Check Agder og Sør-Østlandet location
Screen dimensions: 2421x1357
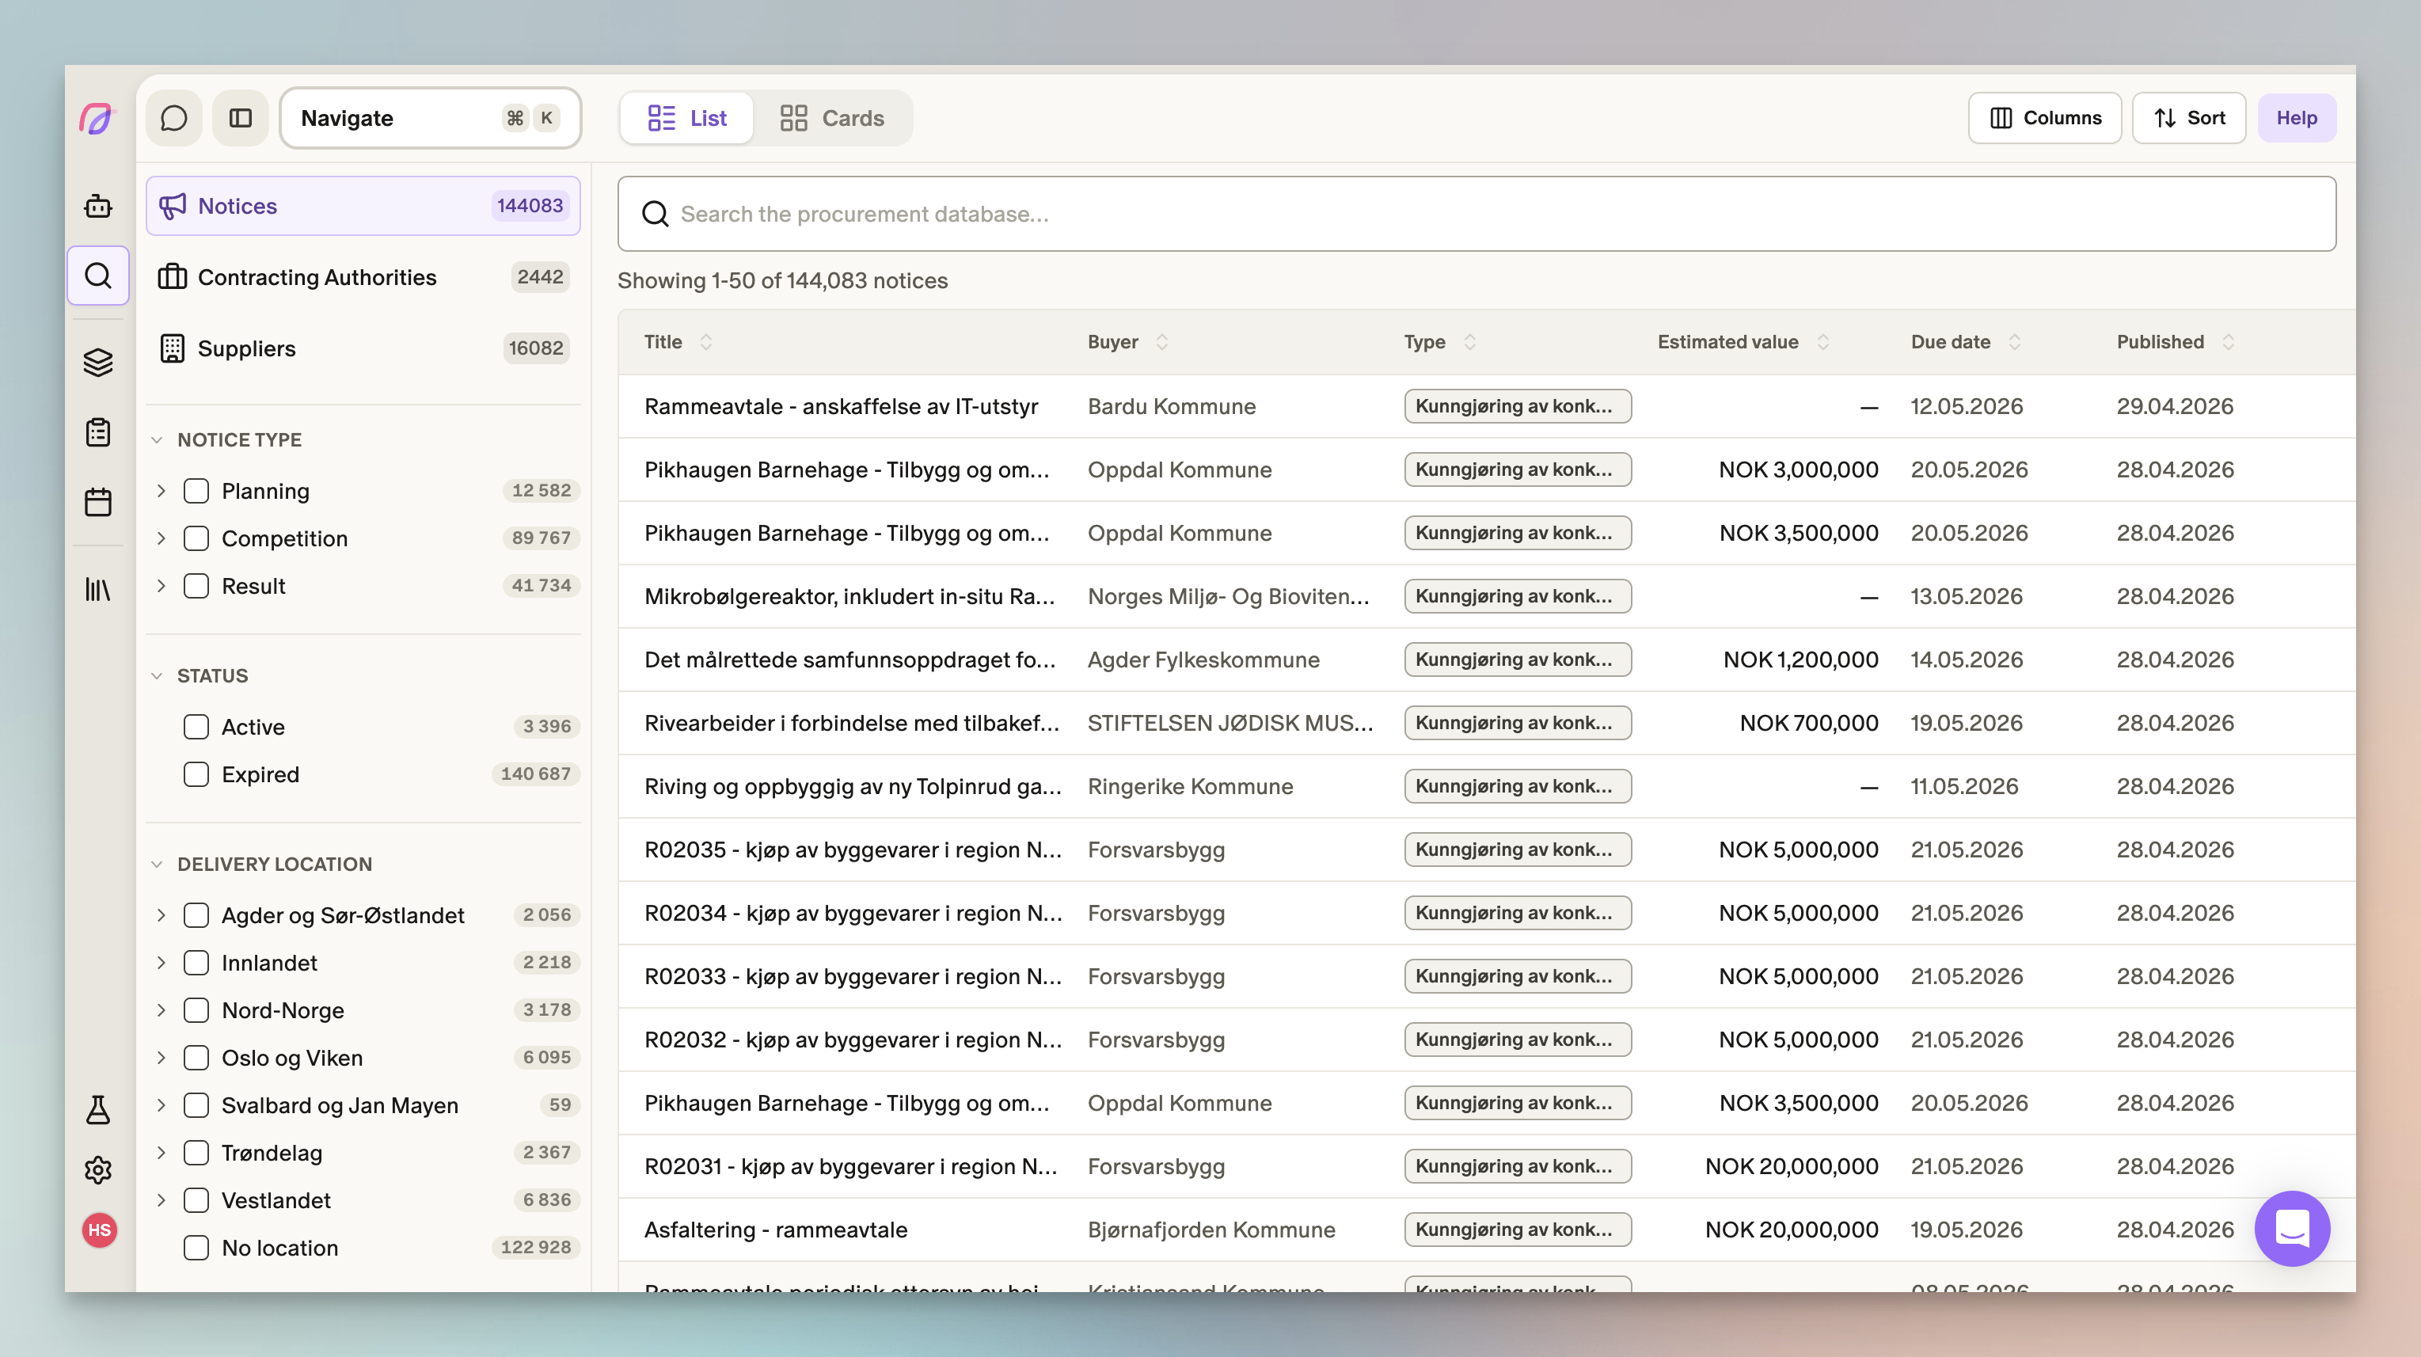196,915
